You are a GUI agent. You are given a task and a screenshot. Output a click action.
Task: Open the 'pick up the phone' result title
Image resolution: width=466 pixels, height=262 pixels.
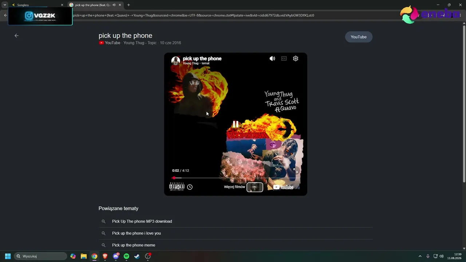click(x=125, y=35)
